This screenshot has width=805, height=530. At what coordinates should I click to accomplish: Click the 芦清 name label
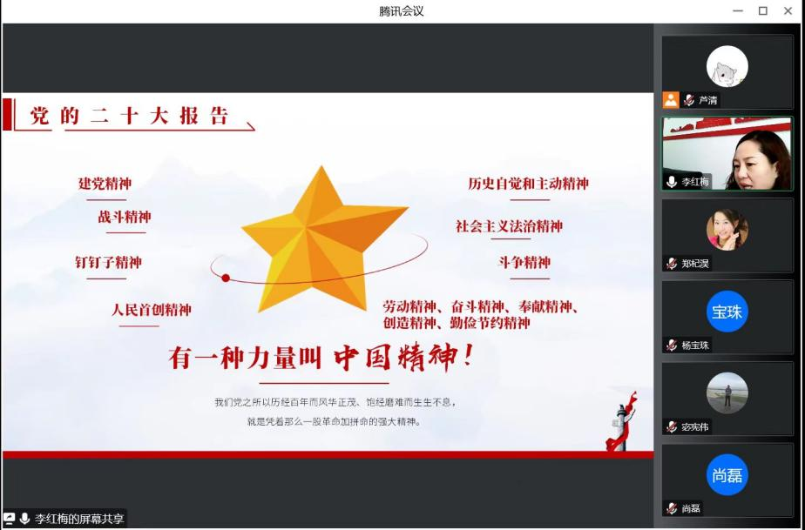pyautogui.click(x=708, y=99)
